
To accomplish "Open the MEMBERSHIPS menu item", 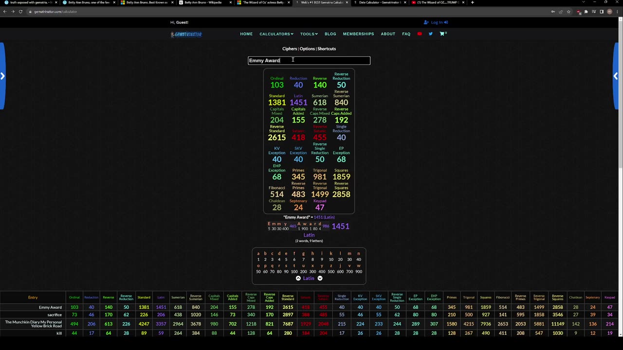I will [358, 34].
